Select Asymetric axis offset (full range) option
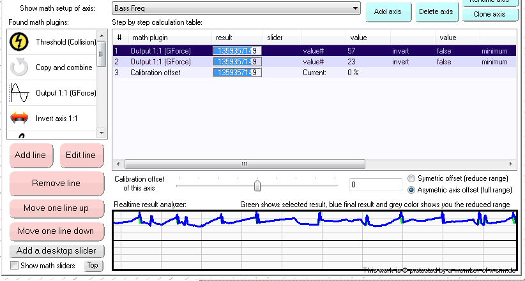Image resolution: width=525 pixels, height=281 pixels. pos(411,190)
